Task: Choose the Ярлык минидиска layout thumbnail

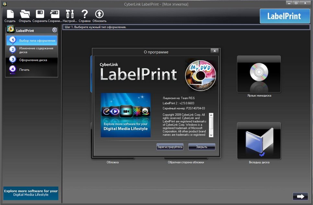Action: [x=259, y=74]
